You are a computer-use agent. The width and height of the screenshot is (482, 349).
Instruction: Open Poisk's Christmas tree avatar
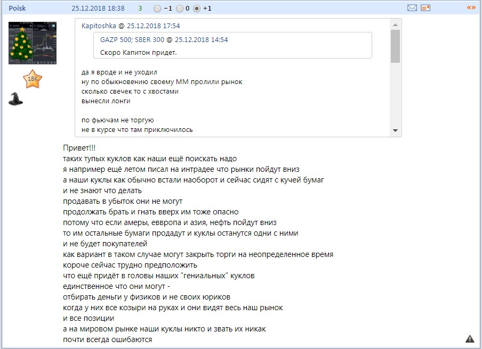coord(33,43)
